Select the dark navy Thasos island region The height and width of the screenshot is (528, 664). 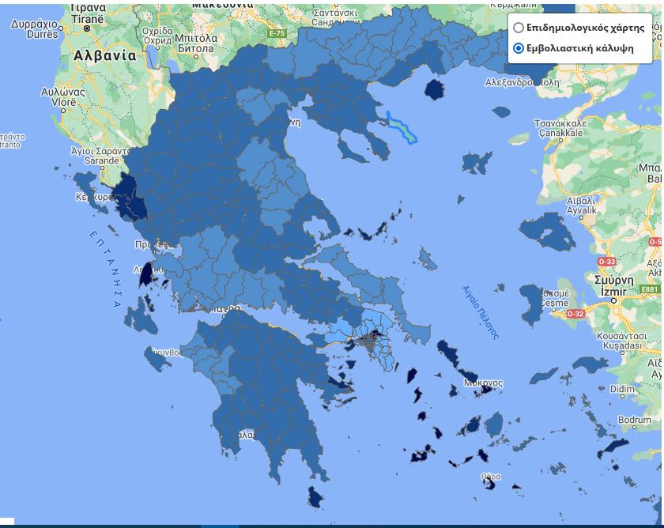(x=434, y=90)
